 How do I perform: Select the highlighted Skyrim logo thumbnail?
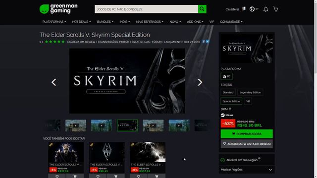tap(127, 125)
